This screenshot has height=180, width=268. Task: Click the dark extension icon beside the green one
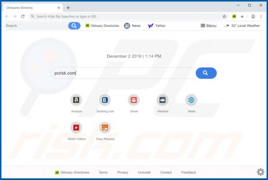tap(242, 16)
